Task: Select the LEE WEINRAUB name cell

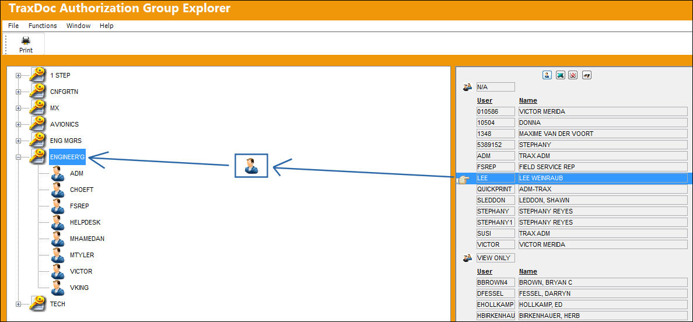Action: [x=603, y=178]
